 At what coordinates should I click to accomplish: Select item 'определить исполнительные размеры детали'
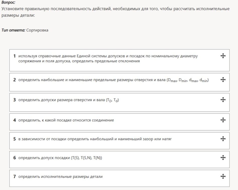tap(119, 178)
